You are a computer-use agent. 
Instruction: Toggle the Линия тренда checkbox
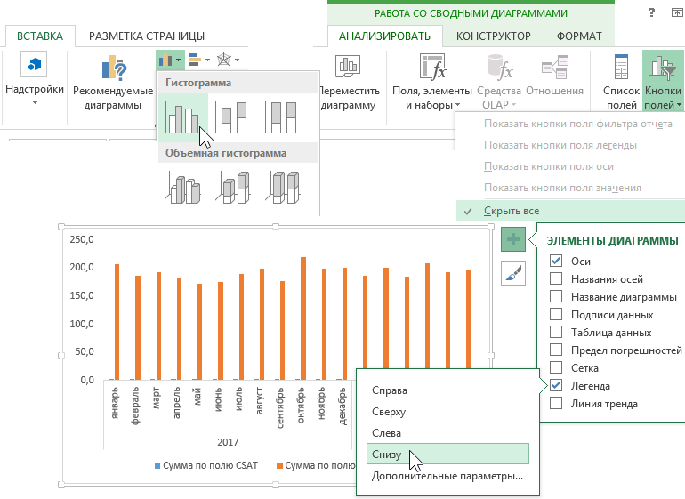556,403
